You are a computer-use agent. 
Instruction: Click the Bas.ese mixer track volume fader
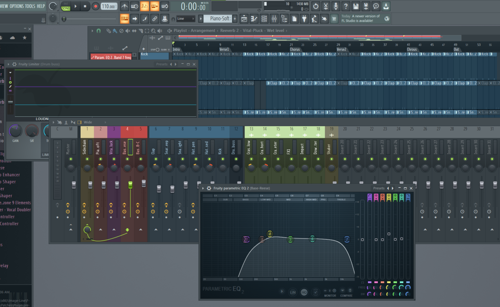pos(131,185)
